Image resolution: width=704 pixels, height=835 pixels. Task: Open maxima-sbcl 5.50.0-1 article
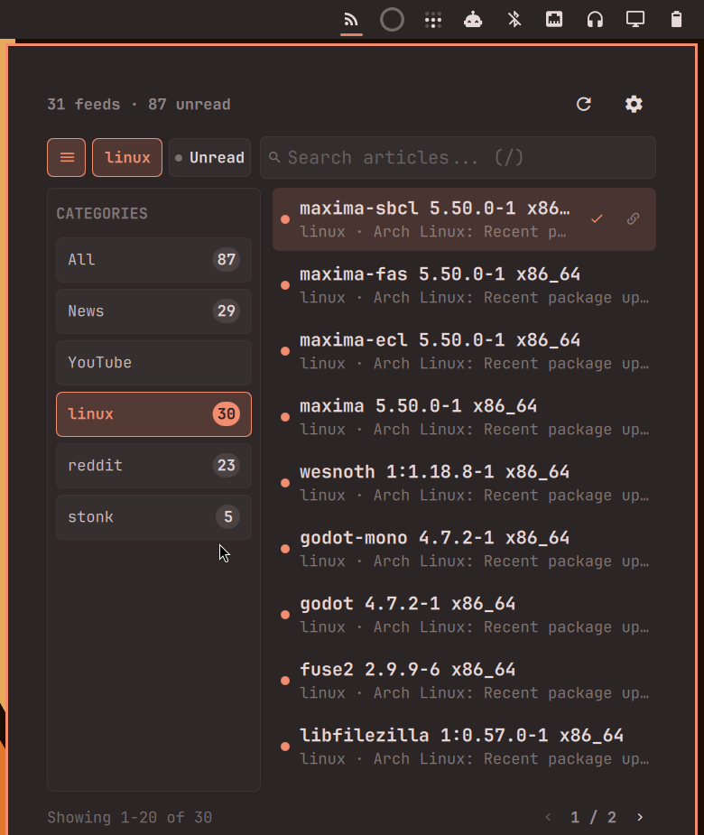[x=464, y=219]
